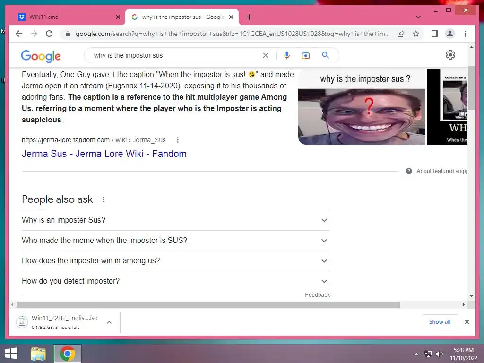Screen dimensions: 484x363
Task: Open Chrome side panel
Action: click(x=435, y=34)
